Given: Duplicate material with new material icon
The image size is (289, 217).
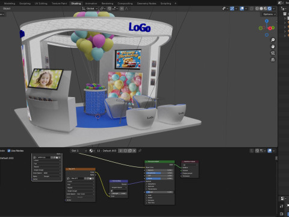Looking at the screenshot, I should (x=130, y=151).
